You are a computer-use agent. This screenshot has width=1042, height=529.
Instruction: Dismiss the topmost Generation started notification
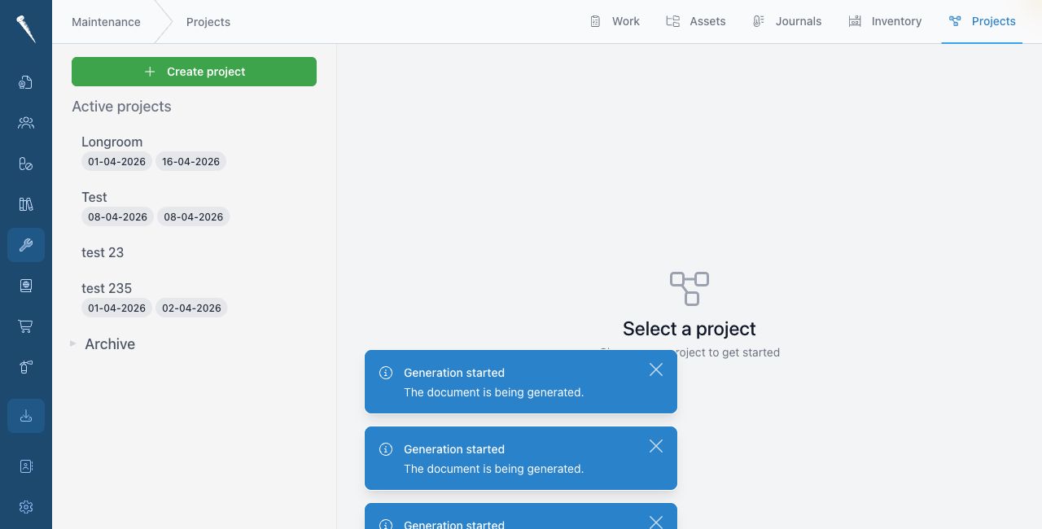click(x=656, y=369)
